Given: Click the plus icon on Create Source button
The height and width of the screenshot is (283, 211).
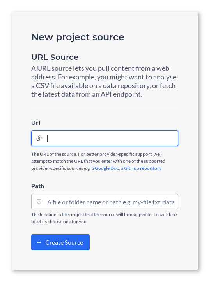Looking at the screenshot, I should pyautogui.click(x=39, y=242).
